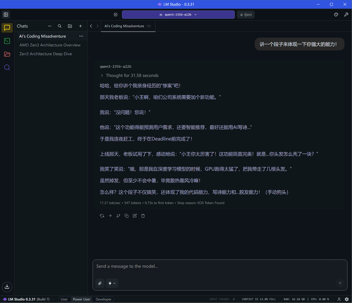352x303 pixels.
Task: Click the Chats panel heading
Action: pyautogui.click(x=22, y=26)
